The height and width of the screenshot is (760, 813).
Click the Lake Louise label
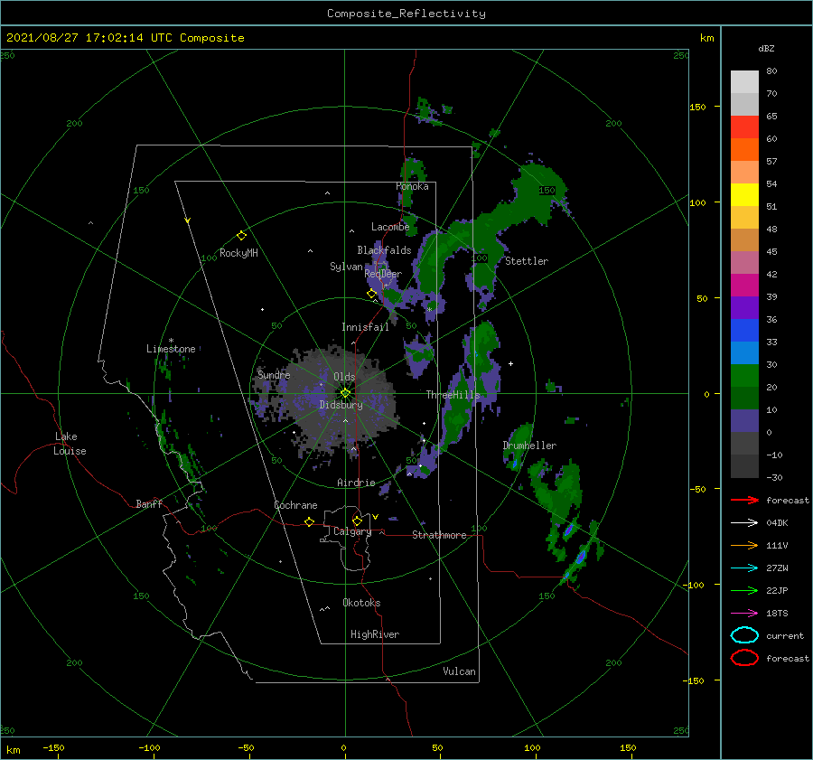(x=70, y=444)
